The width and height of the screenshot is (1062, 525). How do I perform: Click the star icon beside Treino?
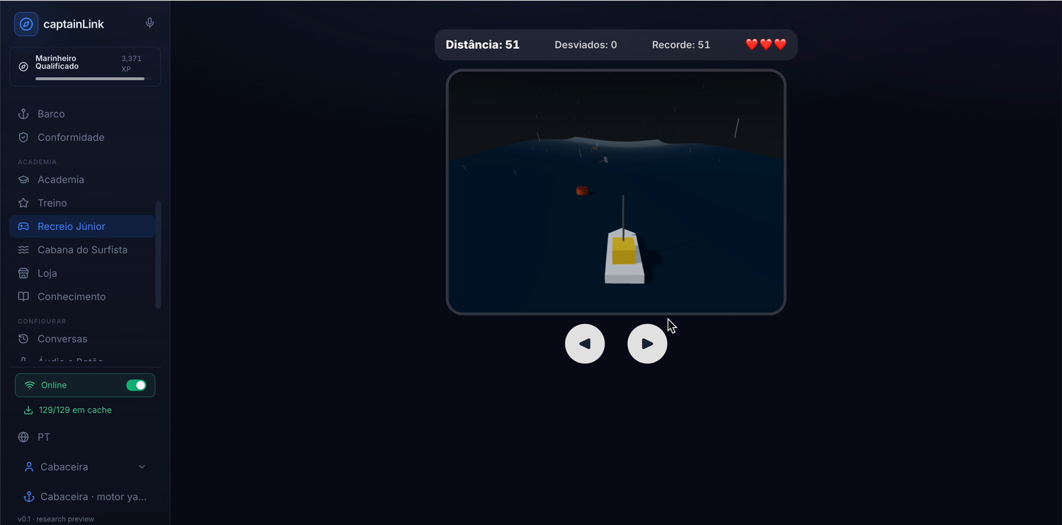point(23,203)
